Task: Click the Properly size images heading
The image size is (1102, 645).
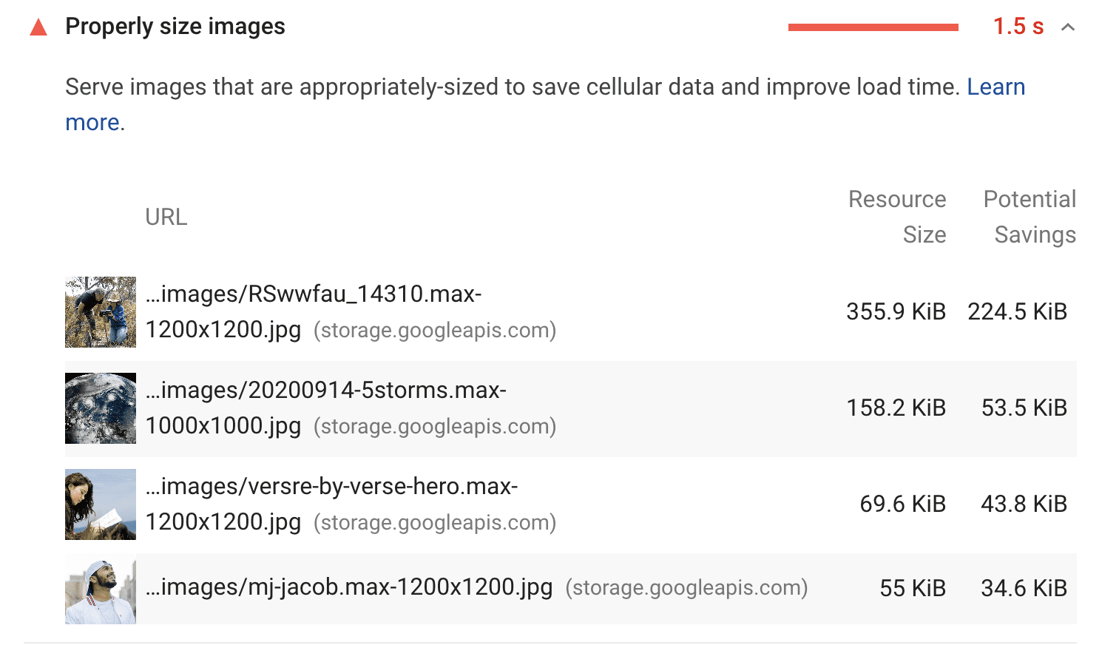Action: pos(175,26)
